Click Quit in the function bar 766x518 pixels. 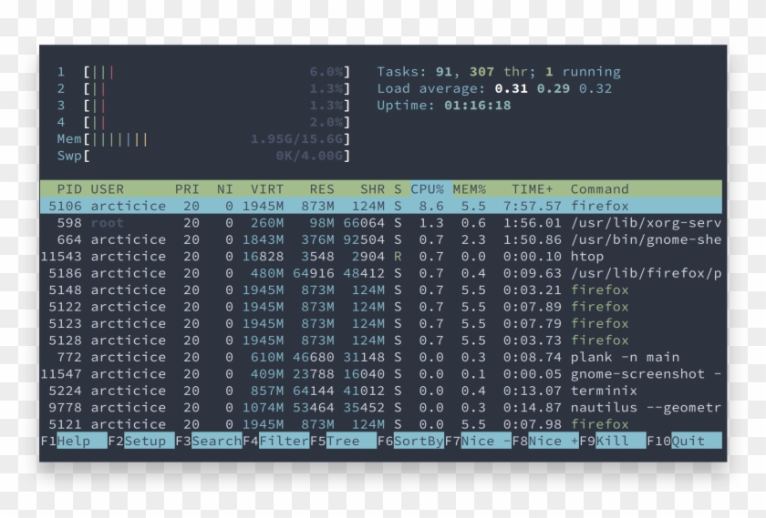(697, 441)
